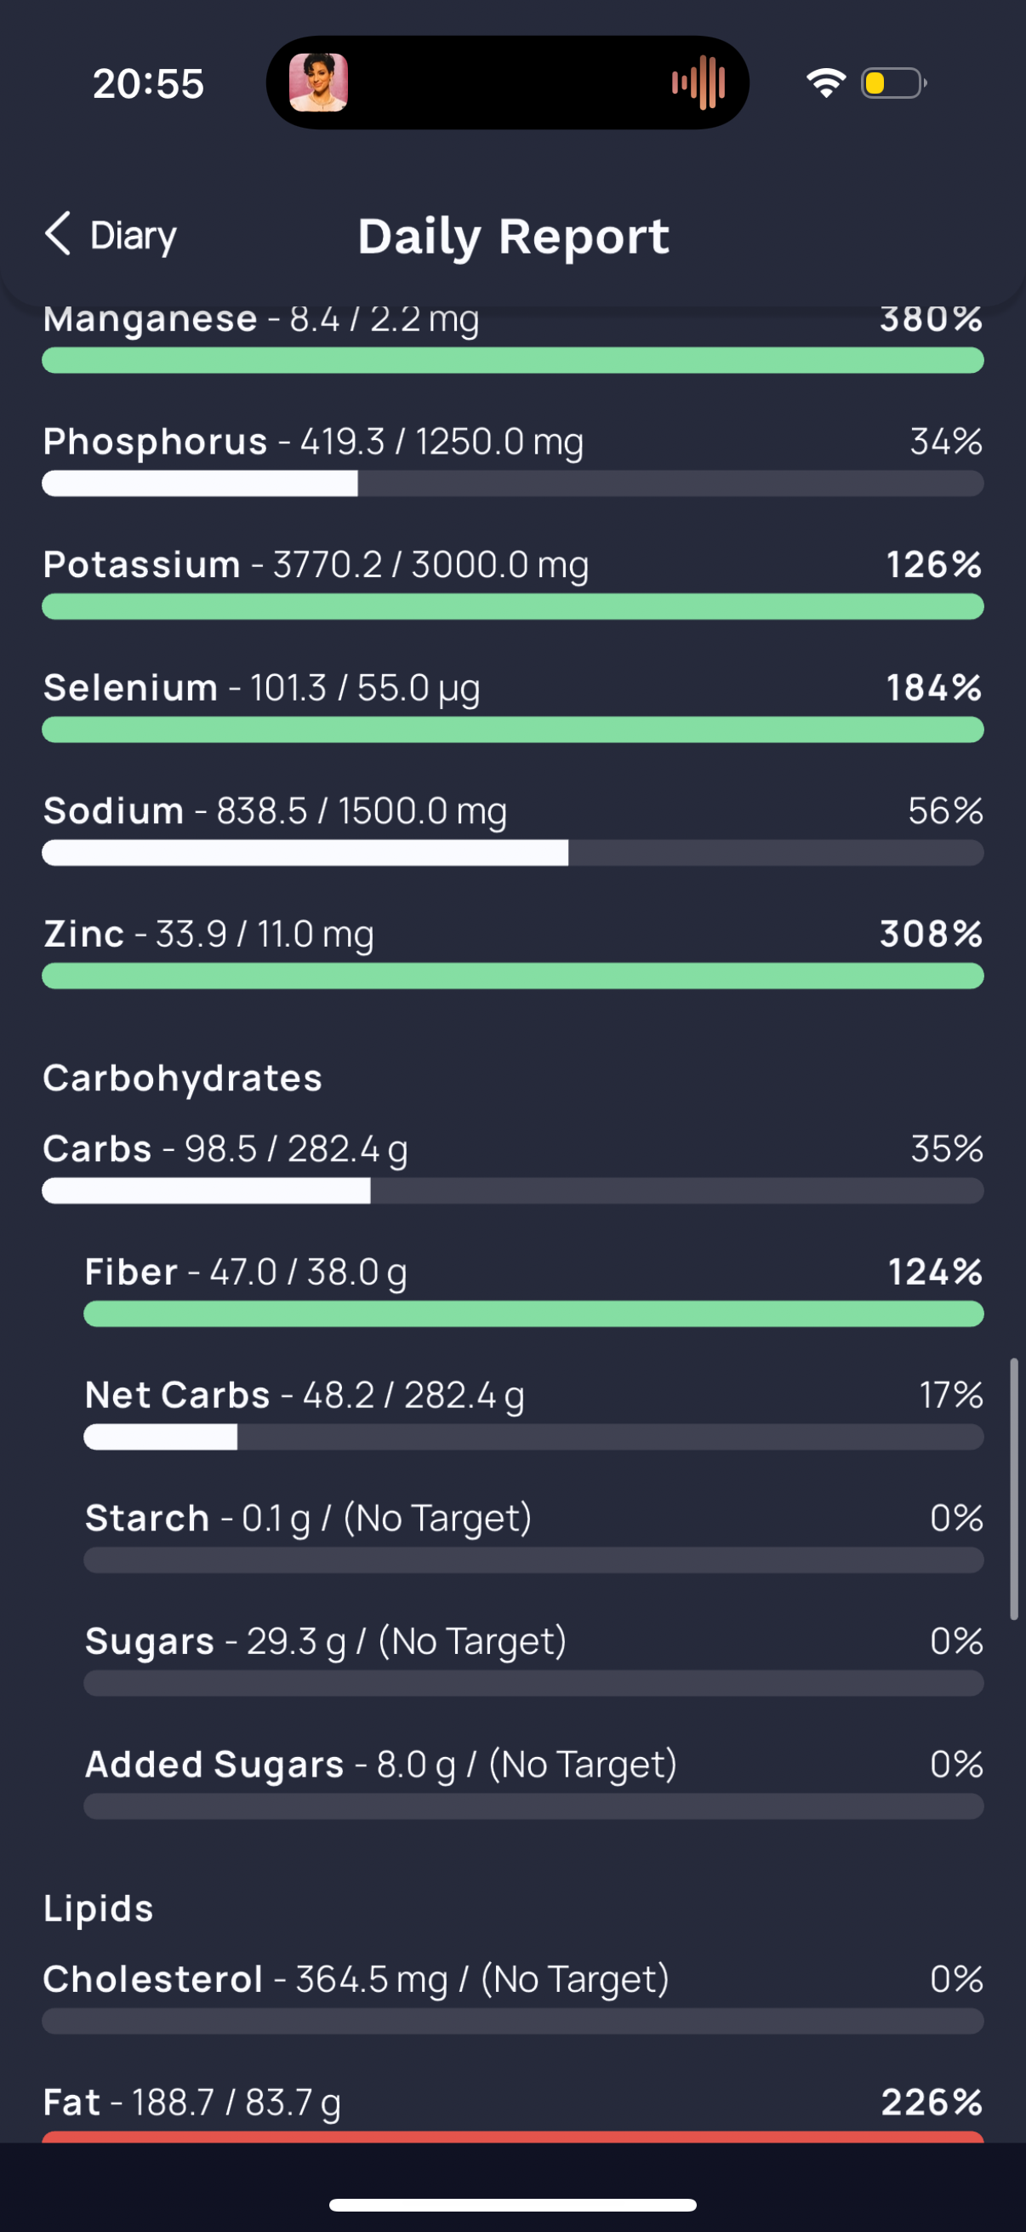
Task: Select the Net Carbs row
Action: pos(533,1413)
